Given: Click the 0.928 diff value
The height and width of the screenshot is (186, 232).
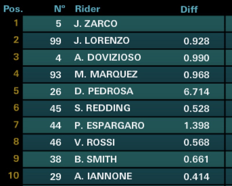Looking at the screenshot, I should pos(196,41).
